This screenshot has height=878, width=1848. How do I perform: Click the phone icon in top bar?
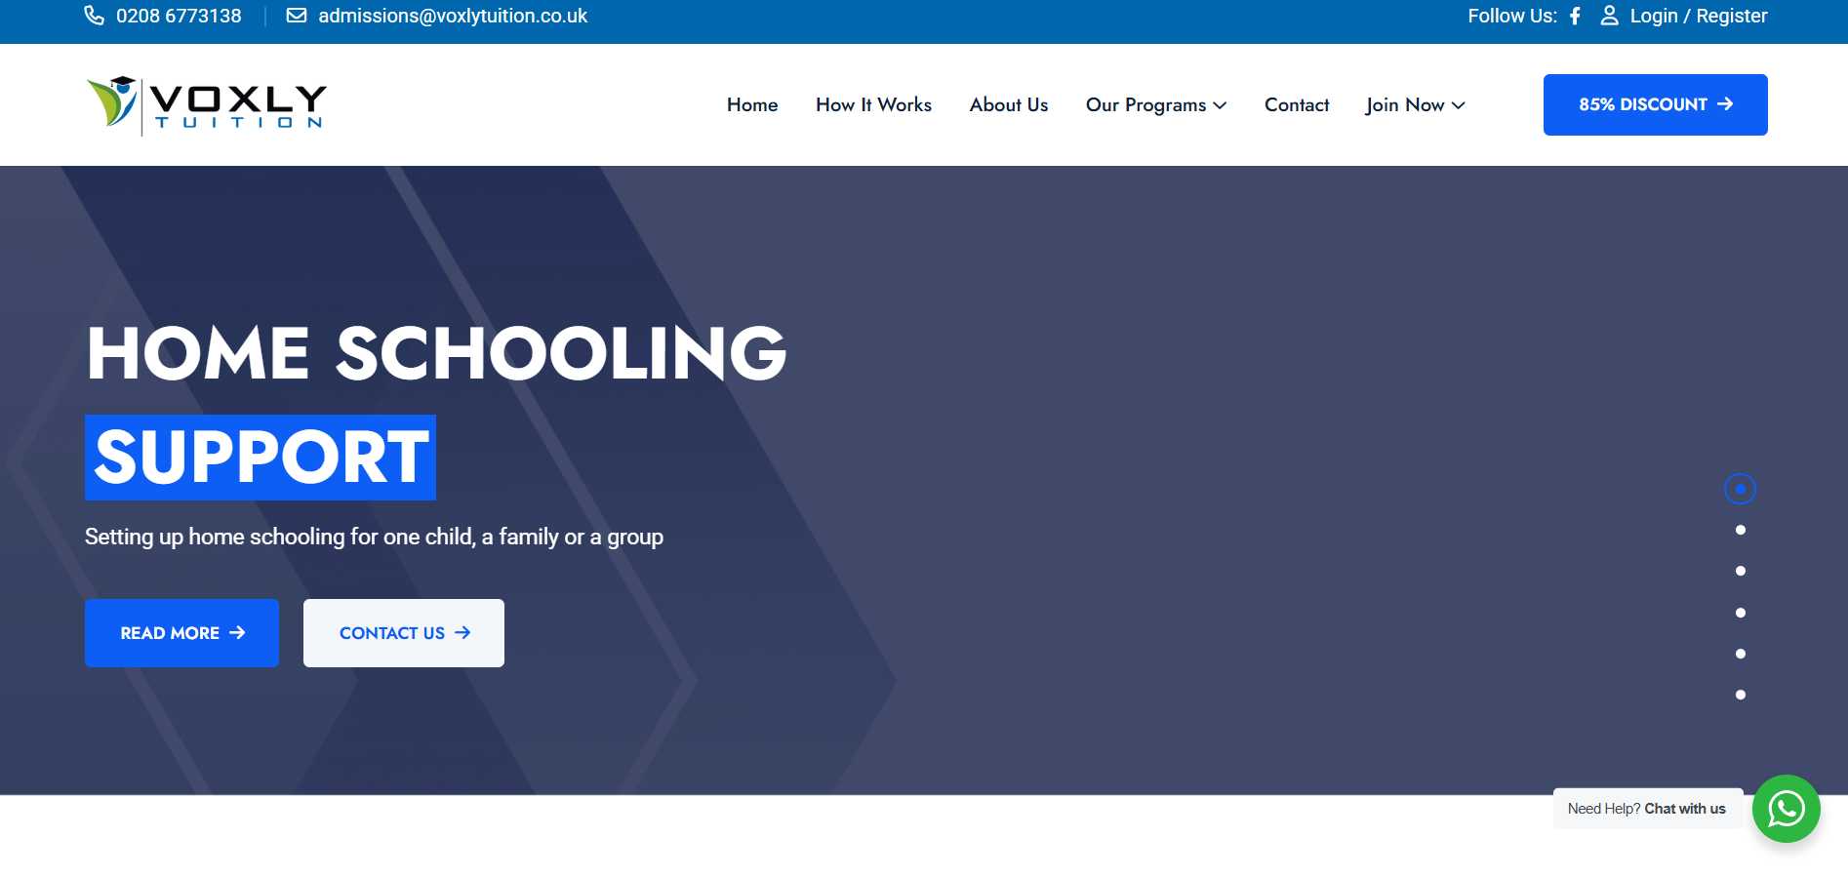94,16
